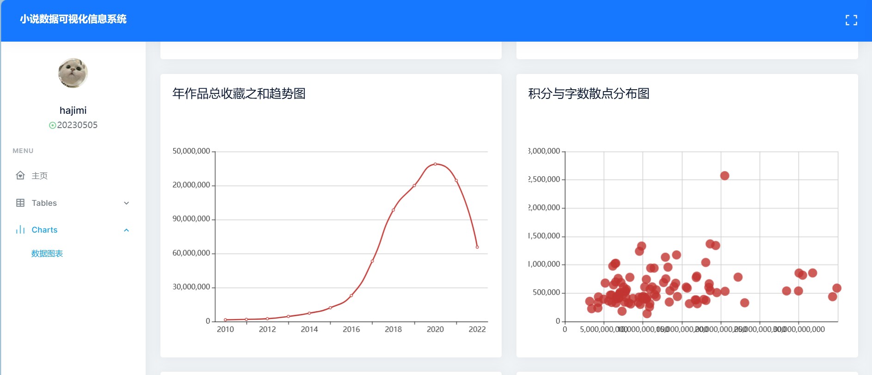Click the Tables grid icon
872x375 pixels.
tap(20, 203)
